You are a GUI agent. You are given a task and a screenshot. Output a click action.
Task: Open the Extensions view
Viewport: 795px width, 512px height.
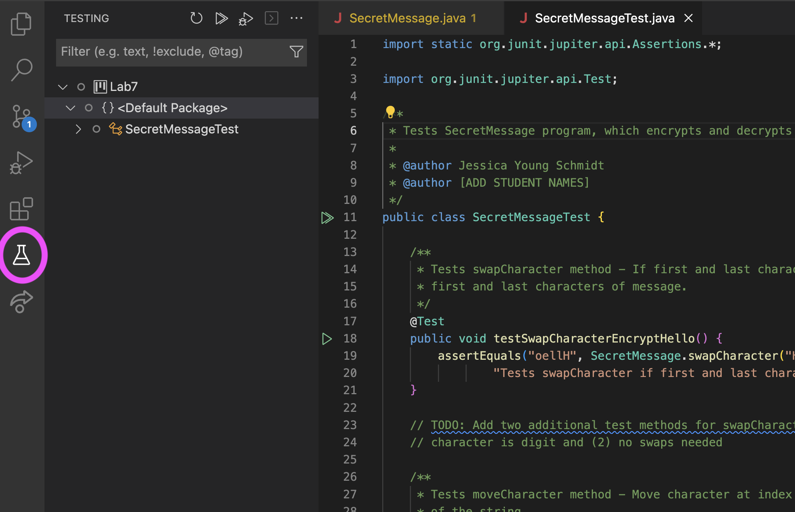21,209
